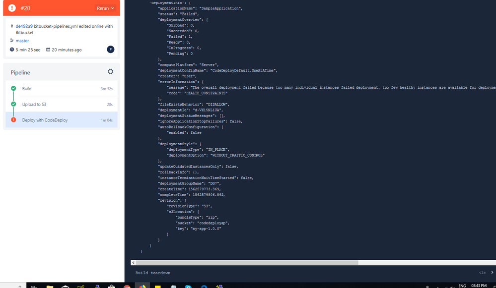Screen dimensions: 496x288
Task: Open the master branch link
Action: (x=22, y=41)
